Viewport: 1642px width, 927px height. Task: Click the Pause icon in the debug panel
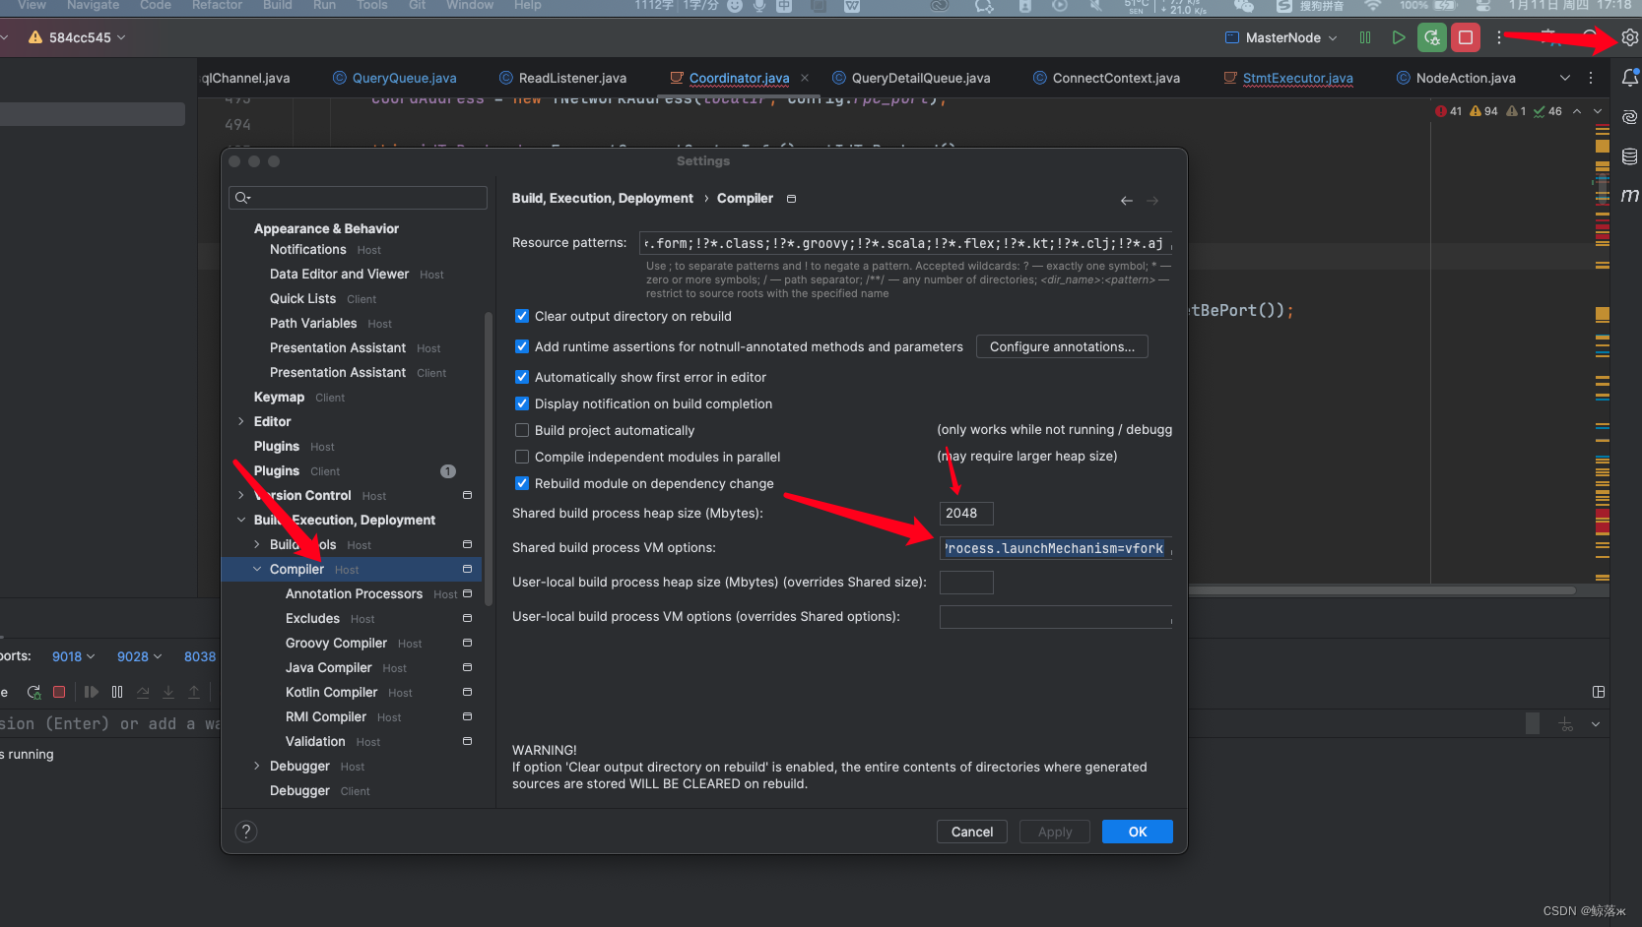click(117, 692)
